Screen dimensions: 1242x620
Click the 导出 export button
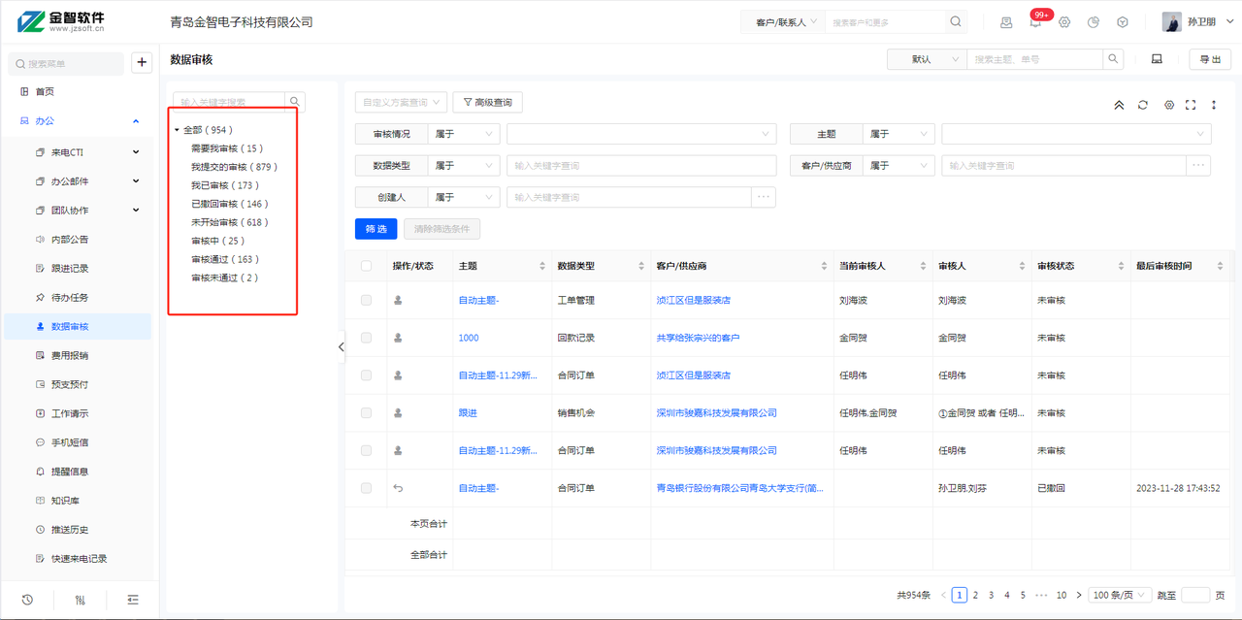(x=1210, y=59)
